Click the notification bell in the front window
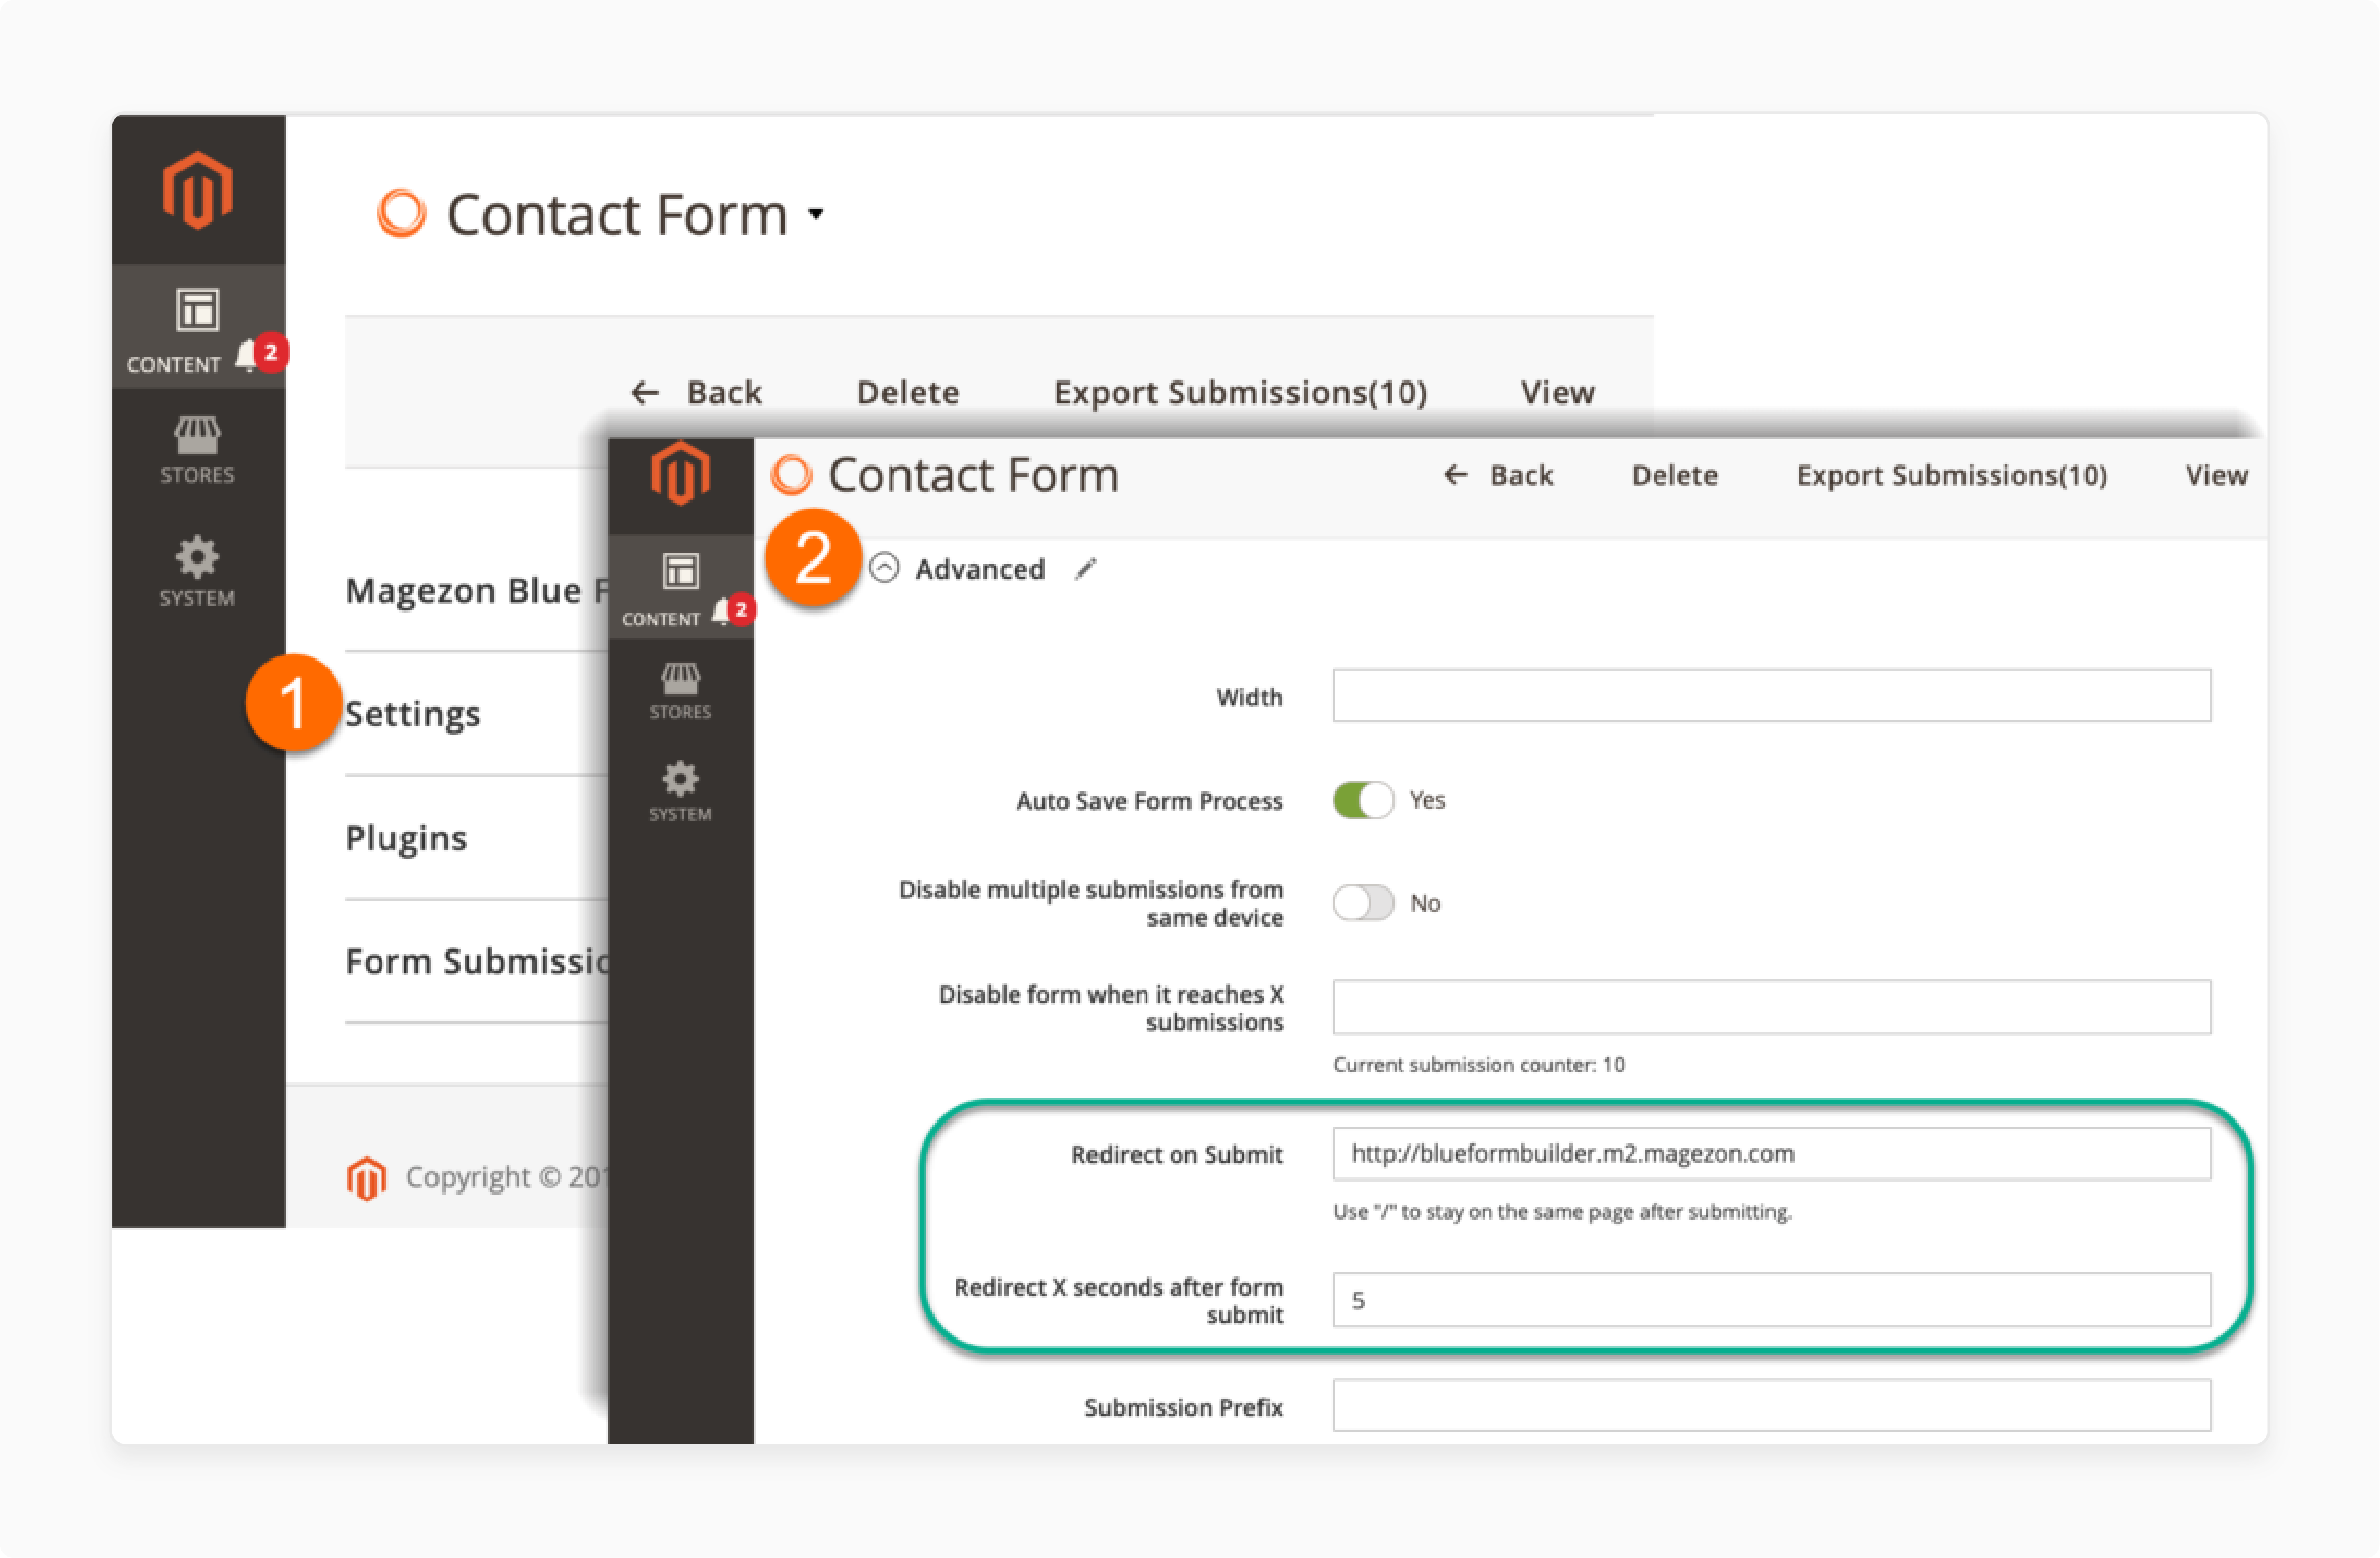 coord(721,611)
